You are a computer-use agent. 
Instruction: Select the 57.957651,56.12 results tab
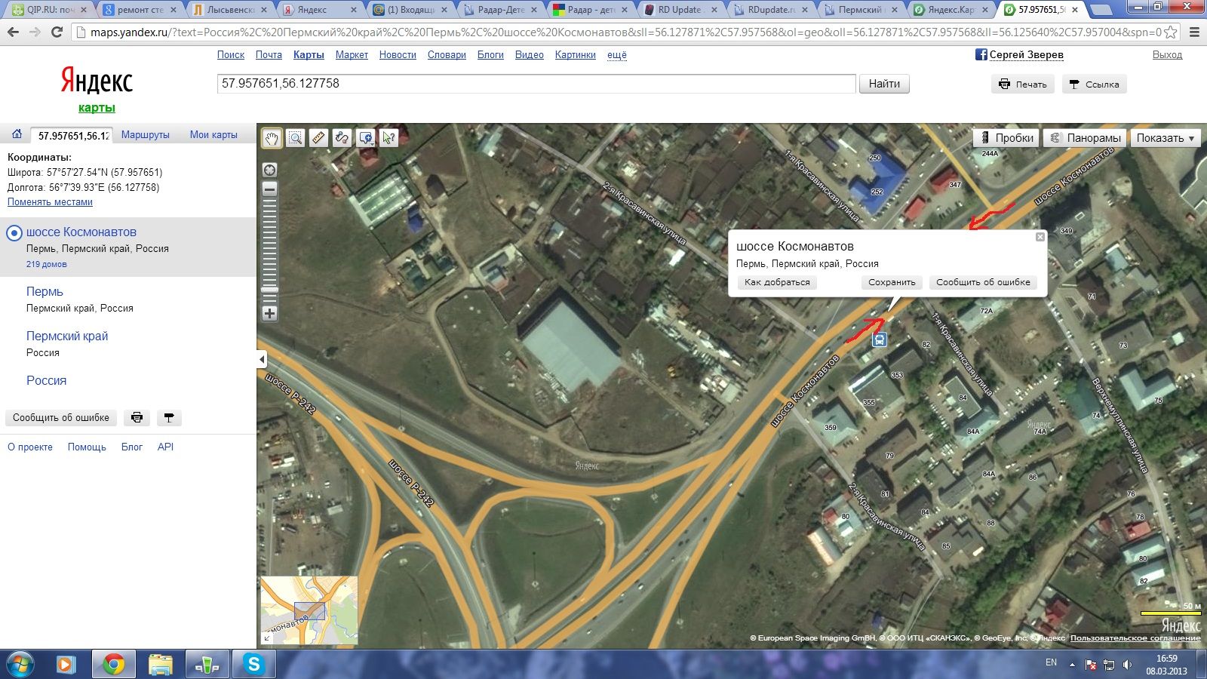(73, 136)
